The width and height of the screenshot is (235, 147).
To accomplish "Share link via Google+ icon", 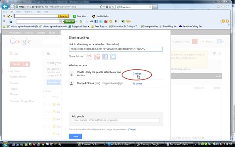I will (x=97, y=57).
